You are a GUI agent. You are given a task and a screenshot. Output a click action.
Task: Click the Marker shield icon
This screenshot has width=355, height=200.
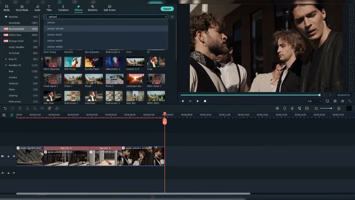285,109
